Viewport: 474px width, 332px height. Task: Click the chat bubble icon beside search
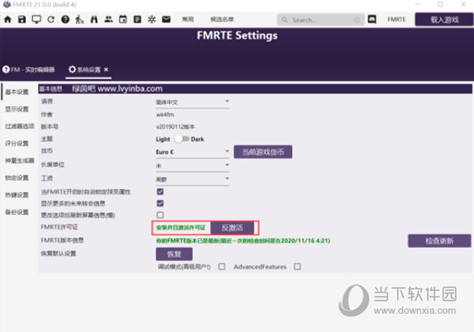click(372, 20)
